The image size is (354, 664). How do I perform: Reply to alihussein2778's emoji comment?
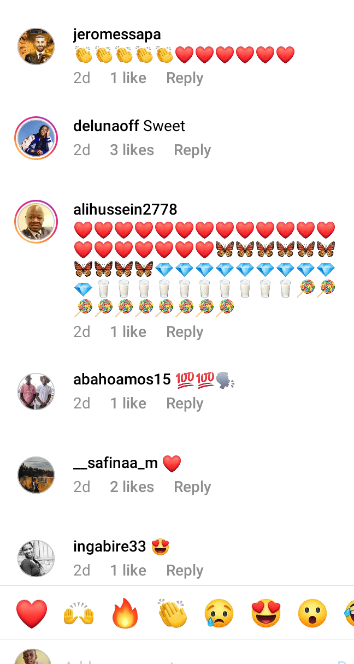click(185, 332)
